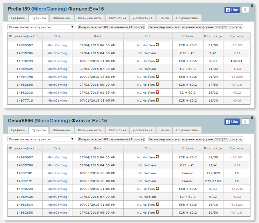Open MicroGaming link in Prella189 title
Viewport: 259px width, 223px height.
tap(49, 9)
